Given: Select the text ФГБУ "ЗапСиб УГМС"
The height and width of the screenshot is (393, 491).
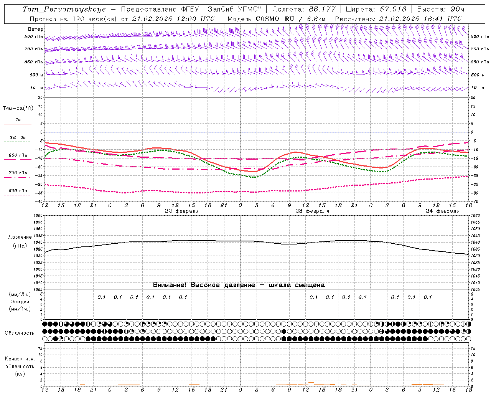Looking at the screenshot, I should pyautogui.click(x=221, y=9).
